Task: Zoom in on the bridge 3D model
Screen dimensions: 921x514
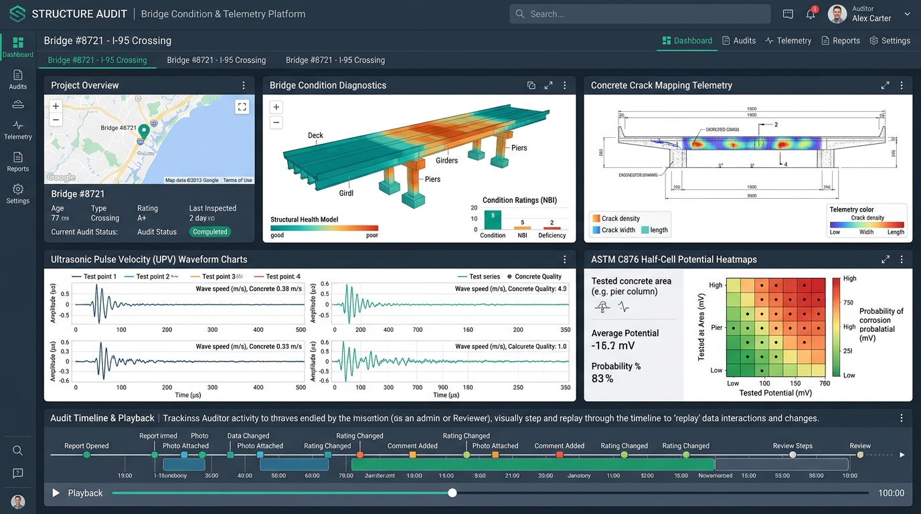Action: (276, 107)
